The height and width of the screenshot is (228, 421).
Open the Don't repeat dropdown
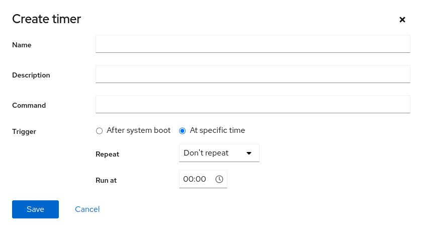[219, 153]
